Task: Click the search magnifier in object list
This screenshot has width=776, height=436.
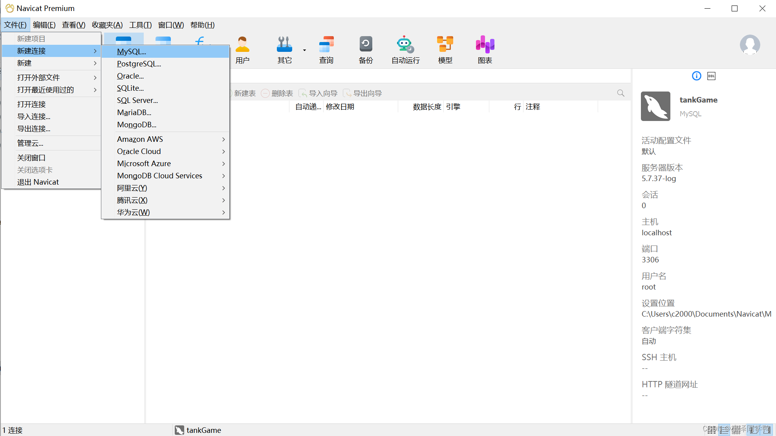Action: click(620, 93)
